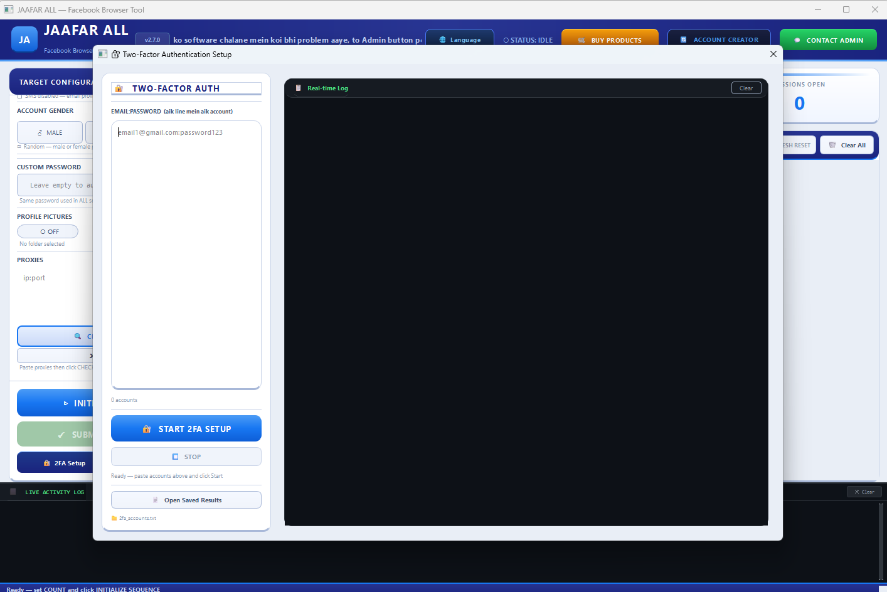Click the 'TWO-FACTOR AUTH' heading text
Screen dimensions: 887x592
[x=176, y=88]
